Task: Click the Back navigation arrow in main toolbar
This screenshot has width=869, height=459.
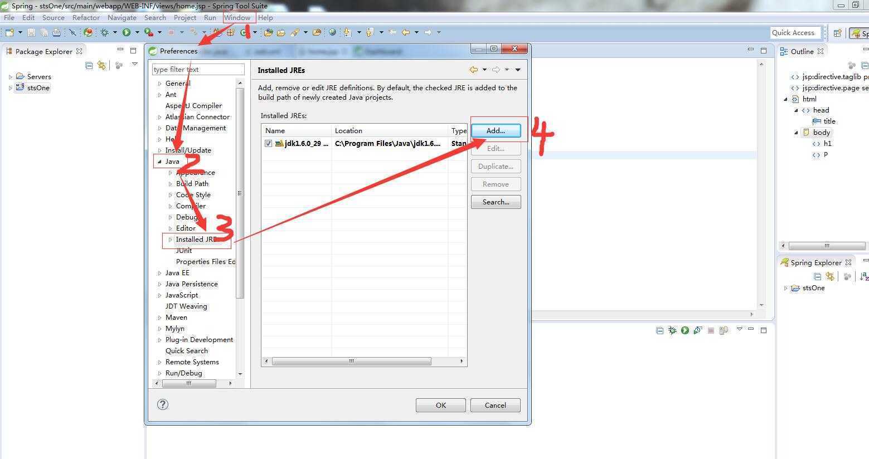Action: coord(406,32)
